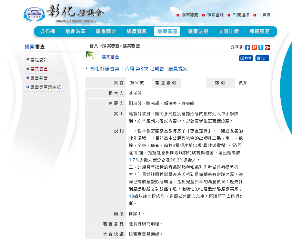292x248 pixels.
Task: Click the 列印 print button
Action: coord(262,58)
